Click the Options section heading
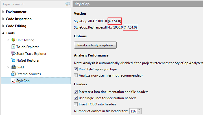Screen dimensions: 203x115 (x=80, y=36)
